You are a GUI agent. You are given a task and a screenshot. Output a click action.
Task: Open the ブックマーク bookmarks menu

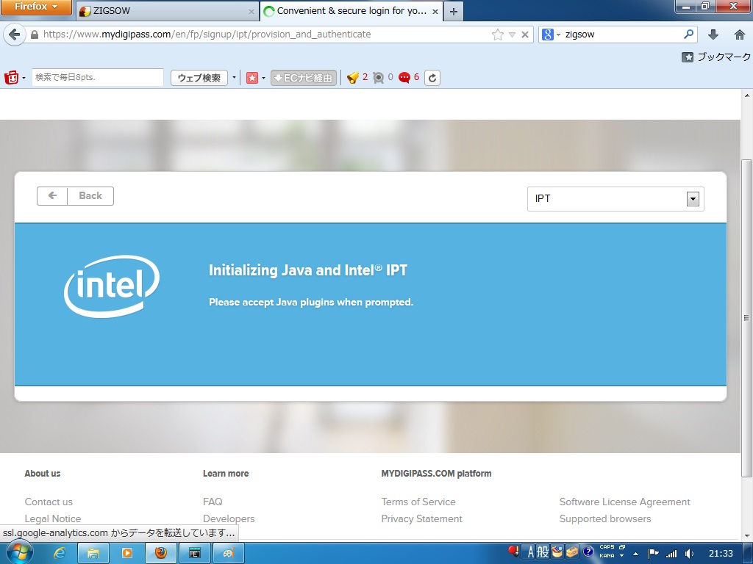pos(716,57)
